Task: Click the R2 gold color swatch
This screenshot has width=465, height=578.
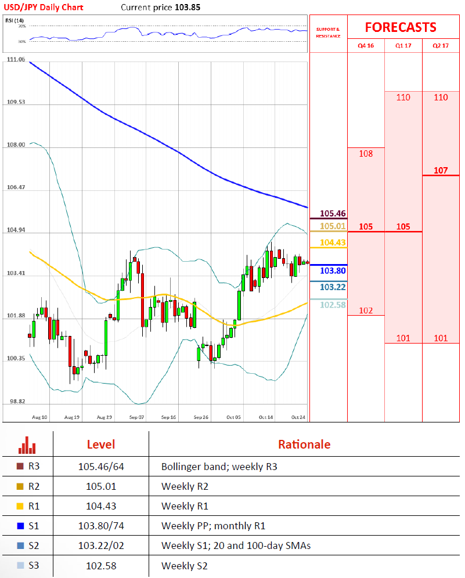Action: click(20, 486)
